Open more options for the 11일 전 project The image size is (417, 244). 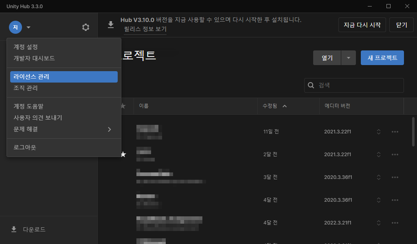coord(395,132)
